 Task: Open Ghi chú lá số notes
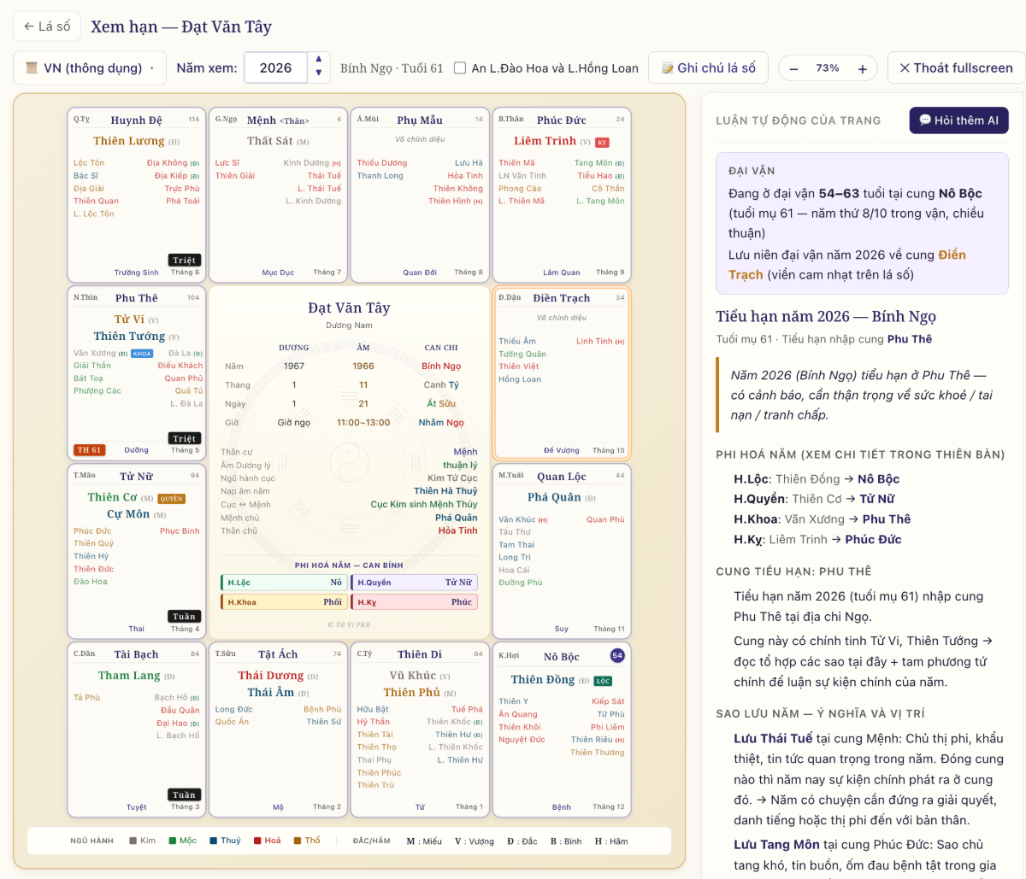[708, 68]
